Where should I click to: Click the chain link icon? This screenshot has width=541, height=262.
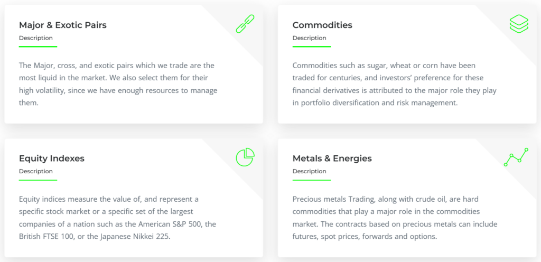click(x=245, y=24)
